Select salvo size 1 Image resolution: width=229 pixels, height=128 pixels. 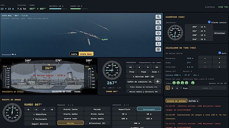point(168,88)
